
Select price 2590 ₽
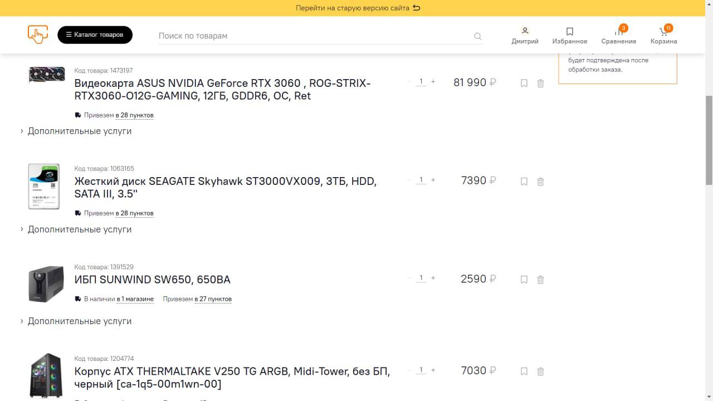478,278
